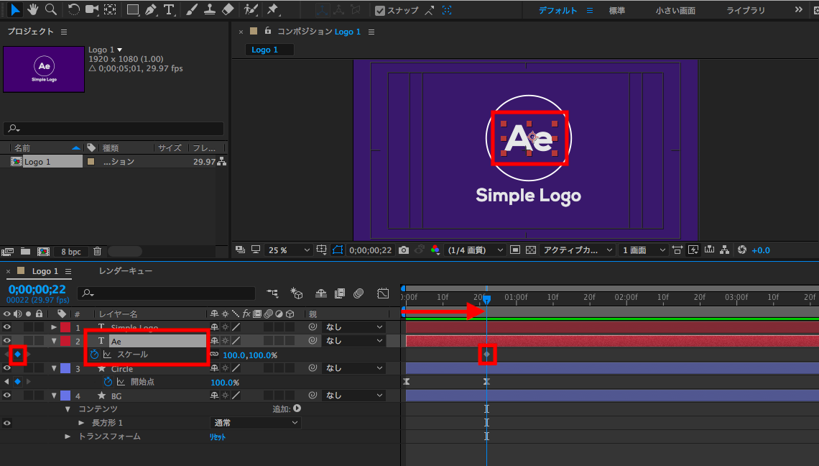
Task: Click the red label color of Ae layer
Action: pyautogui.click(x=65, y=341)
